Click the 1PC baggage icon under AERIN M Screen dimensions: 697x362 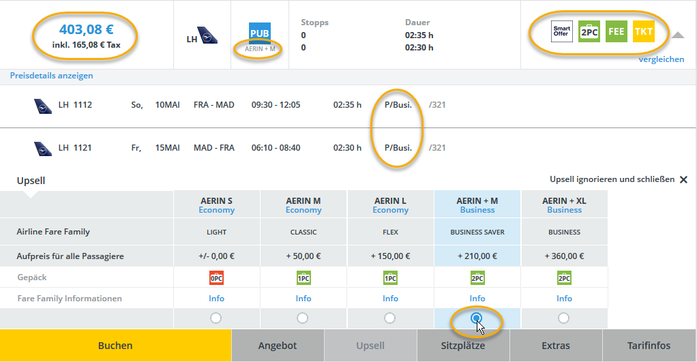pos(303,277)
